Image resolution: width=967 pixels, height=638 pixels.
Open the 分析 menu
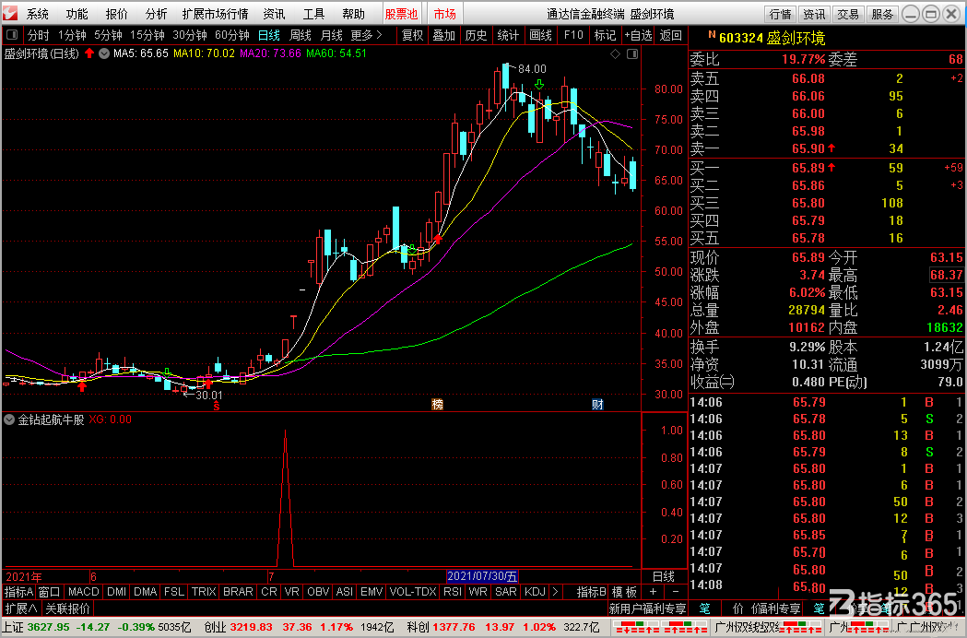point(156,14)
